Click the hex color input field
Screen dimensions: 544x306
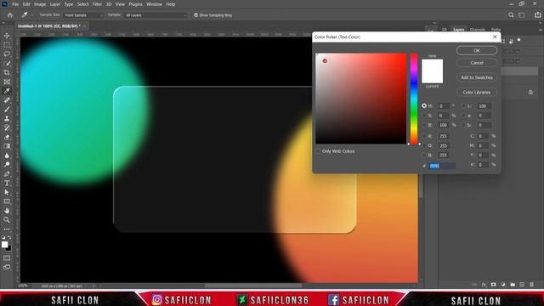point(442,167)
